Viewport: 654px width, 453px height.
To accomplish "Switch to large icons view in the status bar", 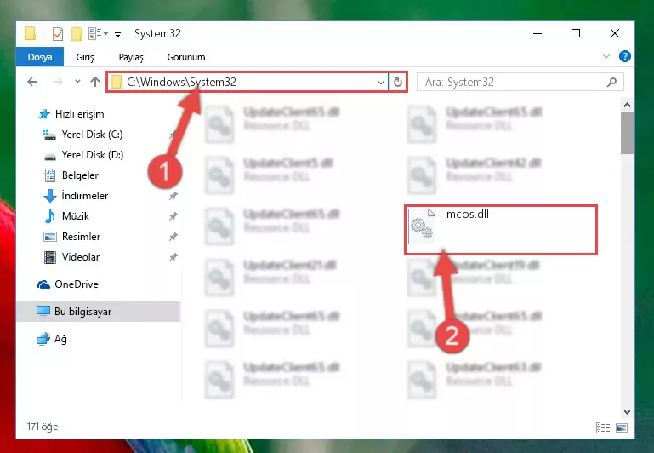I will click(x=622, y=428).
